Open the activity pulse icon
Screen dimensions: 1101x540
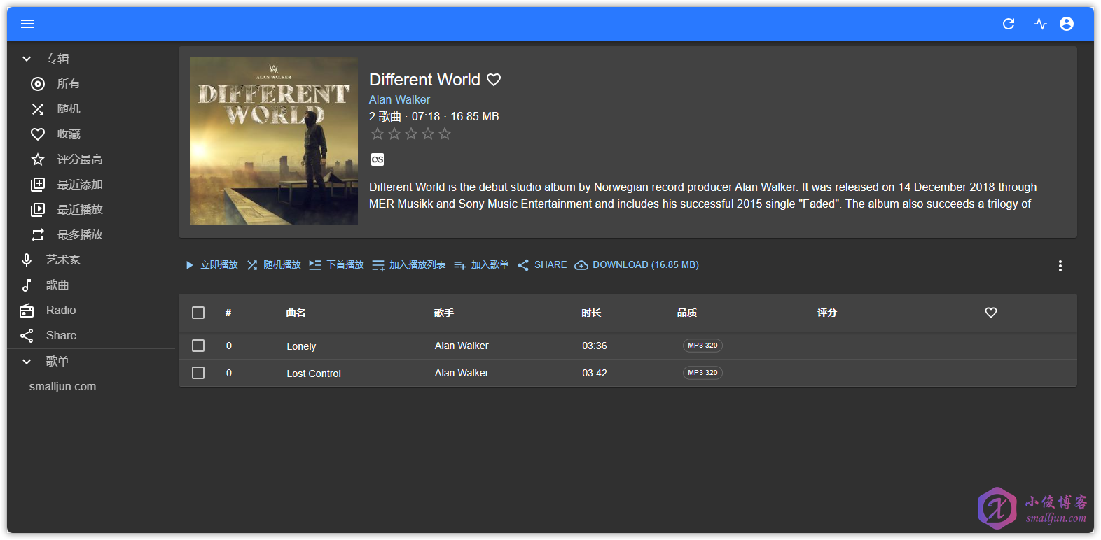(x=1041, y=24)
